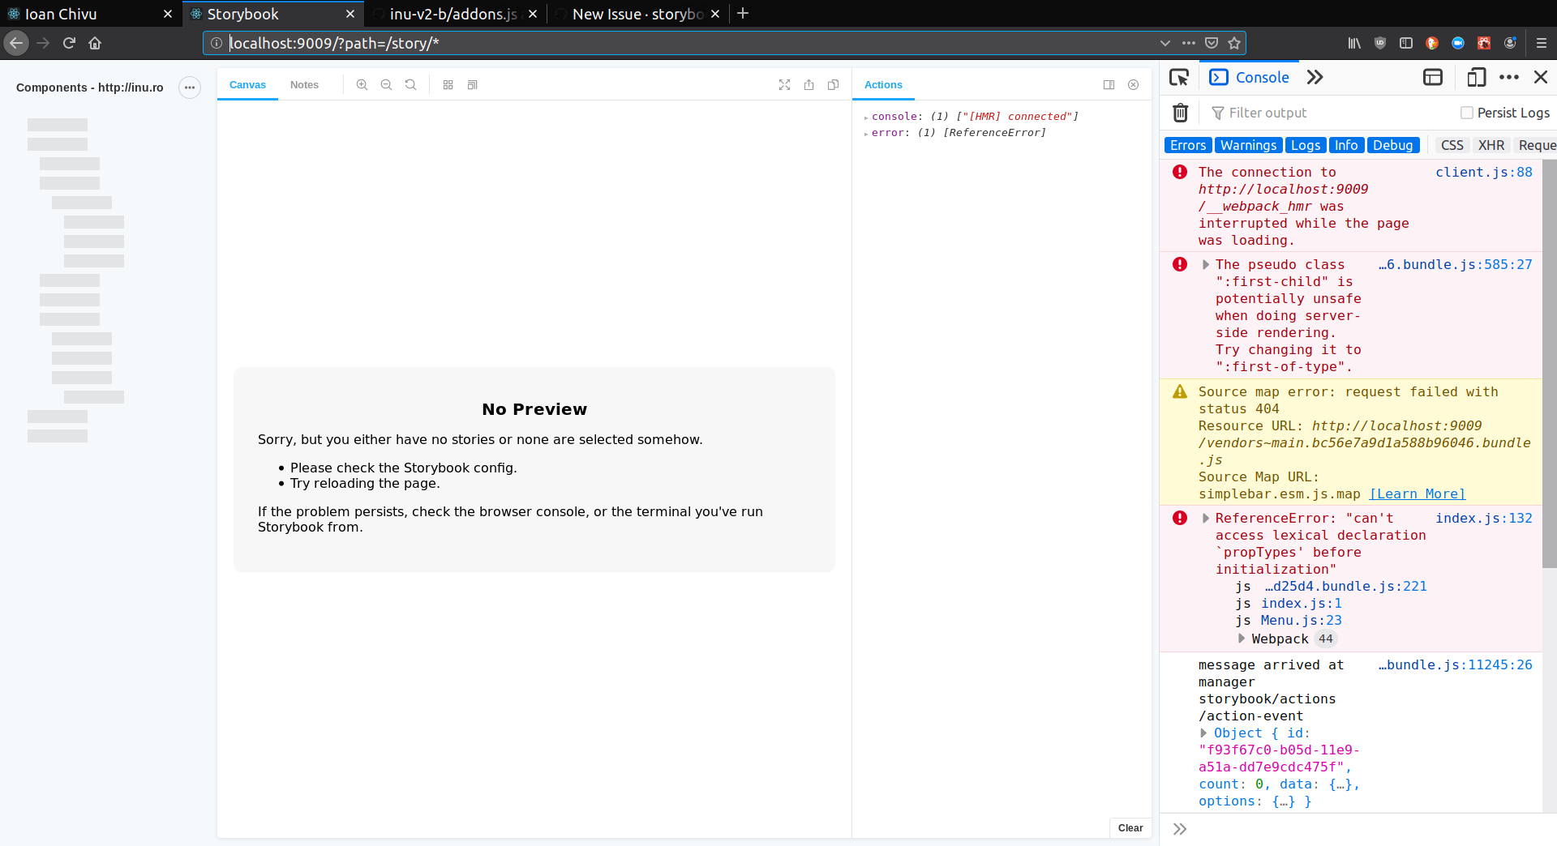Expand the ReferenceError stack trace
Image resolution: width=1557 pixels, height=846 pixels.
(x=1206, y=518)
